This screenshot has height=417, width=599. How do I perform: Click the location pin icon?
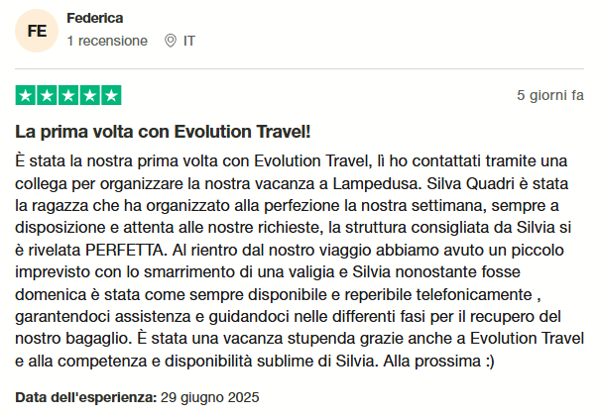[170, 42]
